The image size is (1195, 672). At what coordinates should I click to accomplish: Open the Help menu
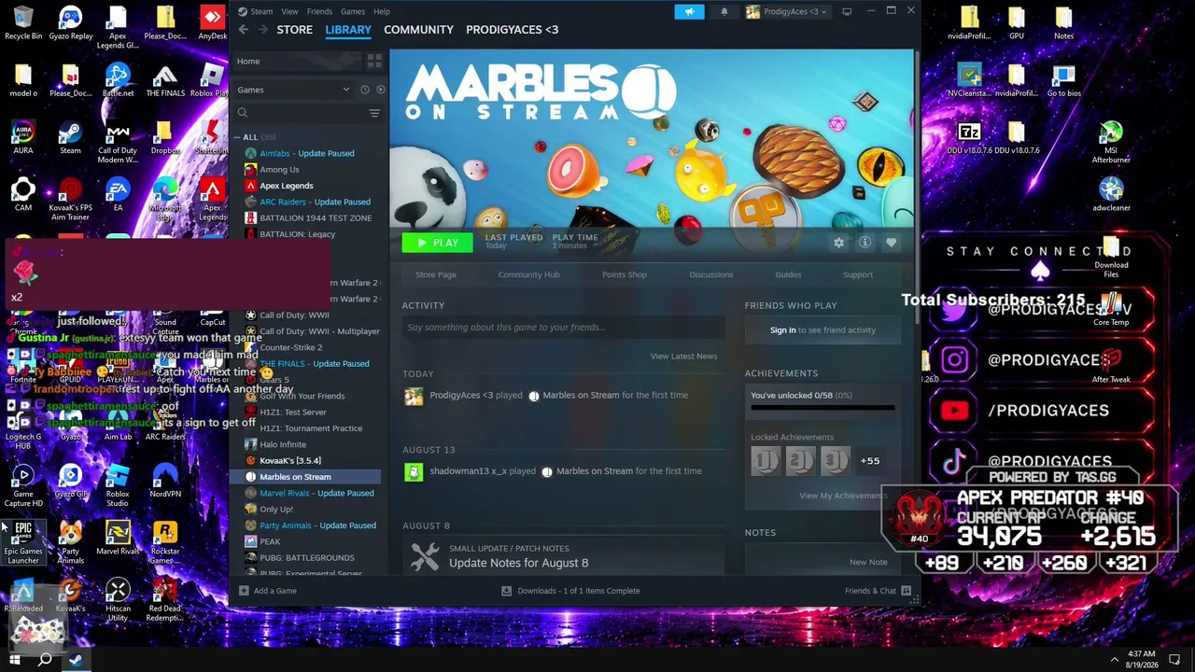(x=382, y=11)
